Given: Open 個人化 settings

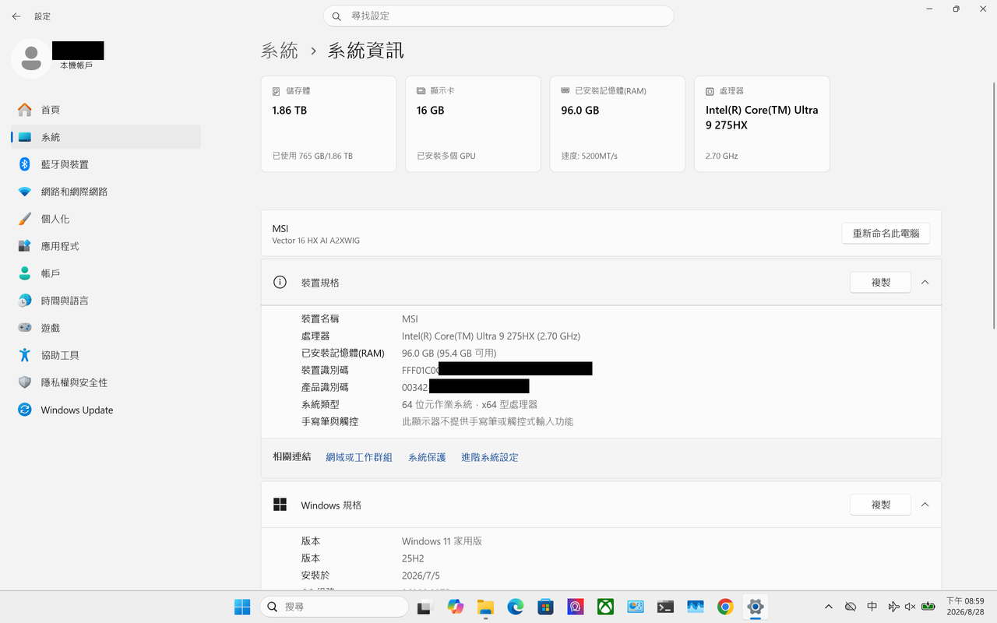Looking at the screenshot, I should click(x=106, y=219).
